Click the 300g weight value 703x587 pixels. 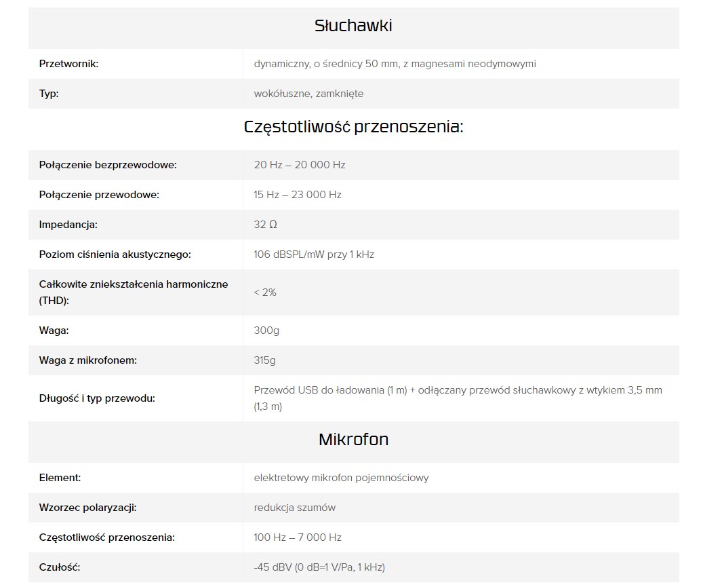coord(266,330)
